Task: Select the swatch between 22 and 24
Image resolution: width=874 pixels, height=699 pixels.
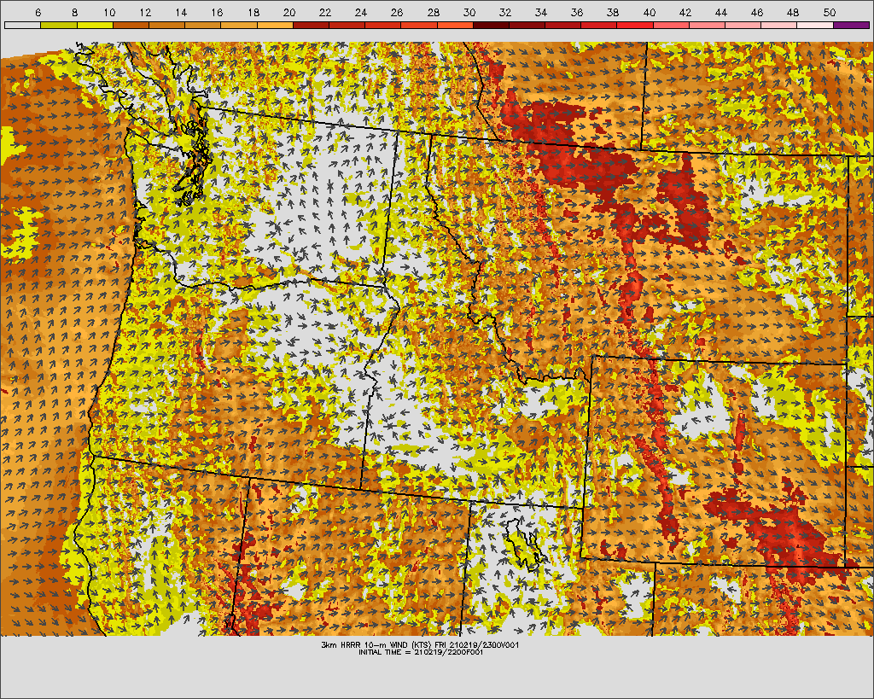Action: pyautogui.click(x=347, y=25)
